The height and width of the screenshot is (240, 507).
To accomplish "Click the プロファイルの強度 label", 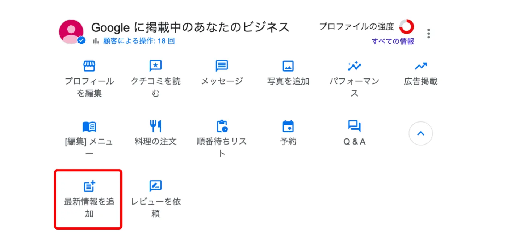I will 356,26.
